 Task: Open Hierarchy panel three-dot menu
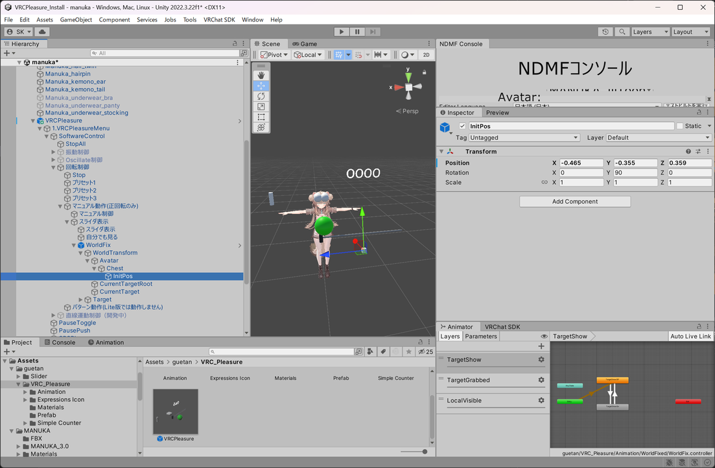point(244,44)
